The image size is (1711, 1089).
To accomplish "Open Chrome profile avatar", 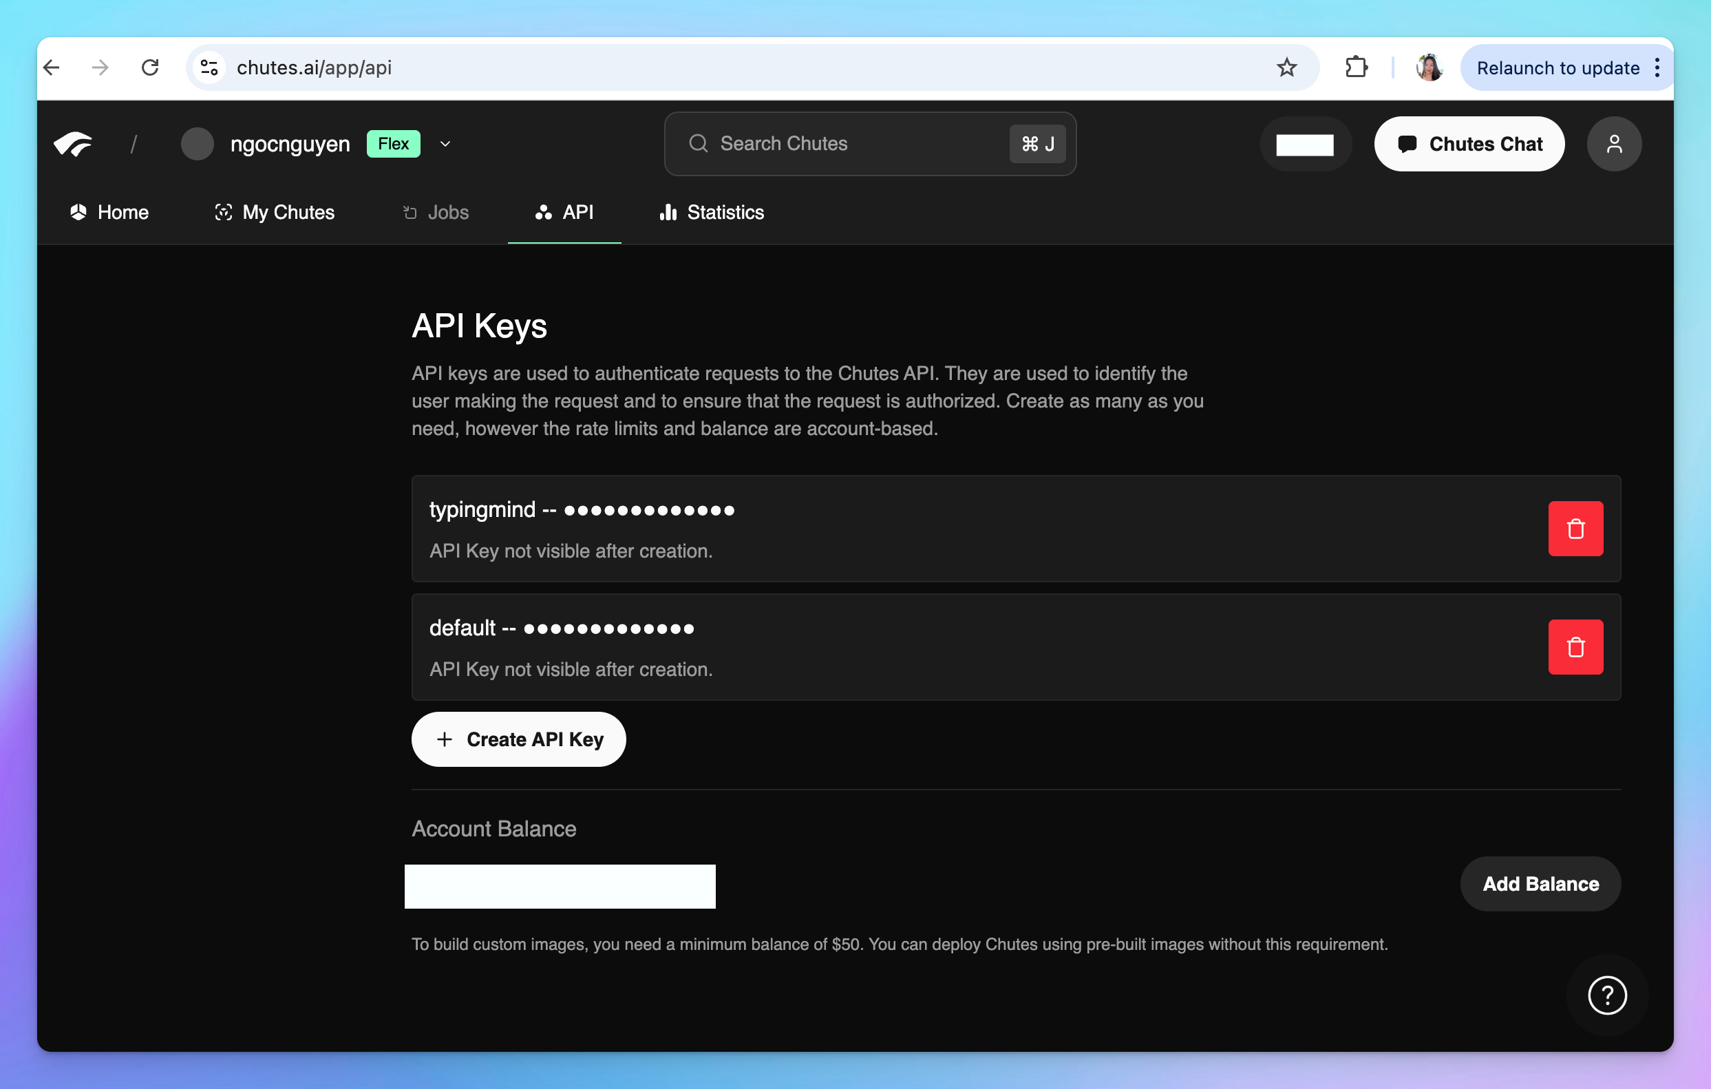I will point(1429,67).
